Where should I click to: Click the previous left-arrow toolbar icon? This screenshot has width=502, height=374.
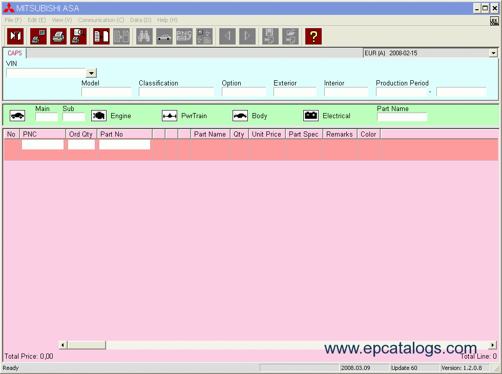(227, 36)
